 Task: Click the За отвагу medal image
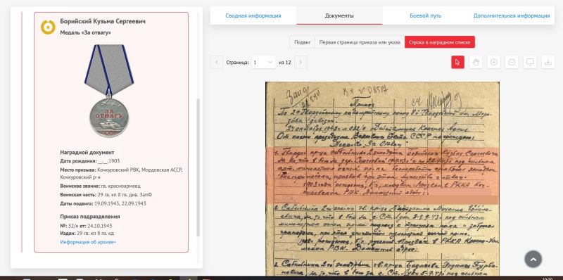[x=109, y=91]
